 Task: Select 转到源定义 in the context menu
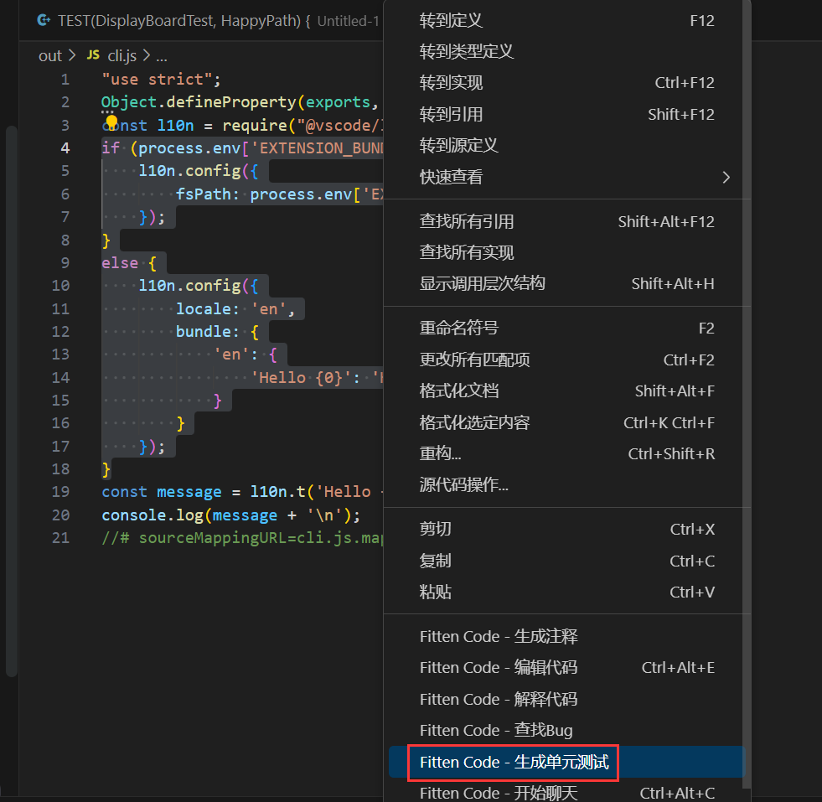458,145
